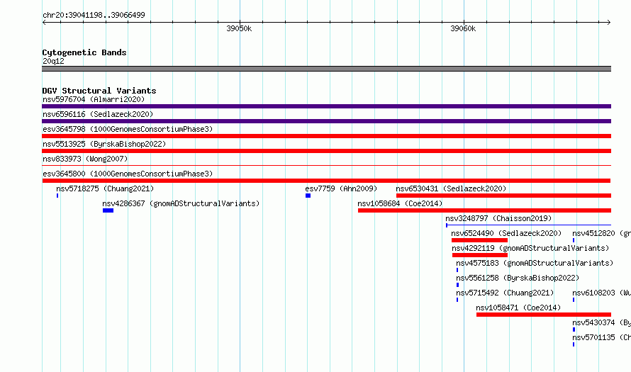
Task: Open nsv6524490 (Sedlazeck2020) variant
Action: pyautogui.click(x=506, y=233)
